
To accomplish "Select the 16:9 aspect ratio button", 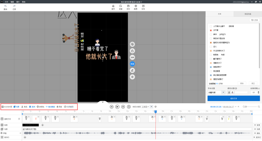I will 132,57.
